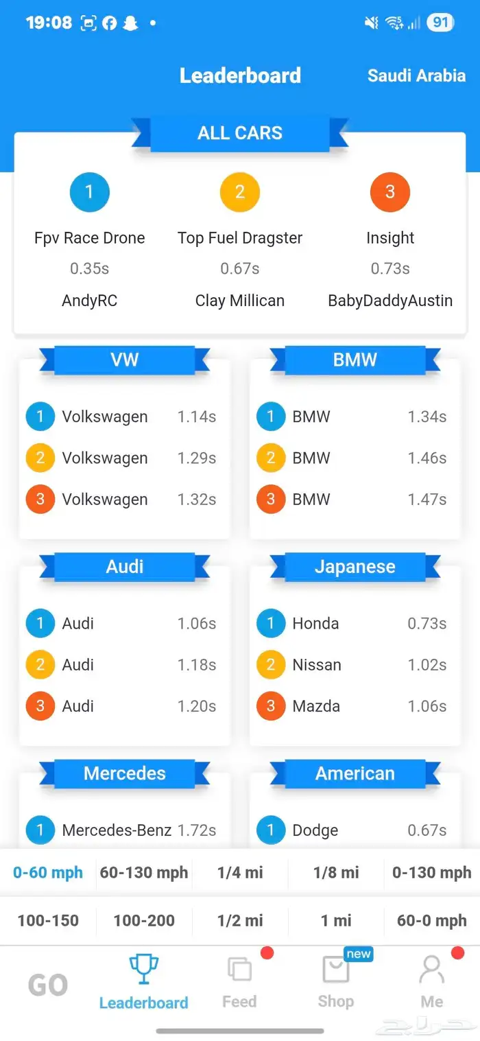The height and width of the screenshot is (1041, 480).
Task: Tap the GO button in bottom bar
Action: click(48, 985)
